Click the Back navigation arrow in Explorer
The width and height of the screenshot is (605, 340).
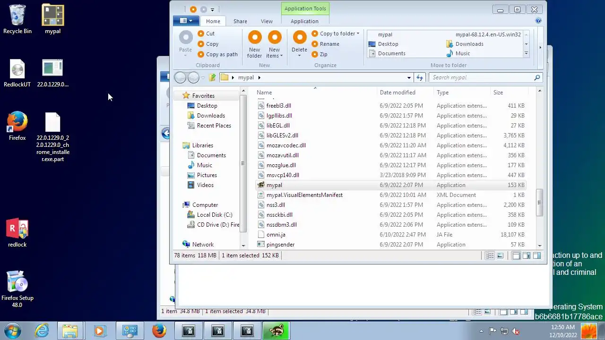coord(180,77)
